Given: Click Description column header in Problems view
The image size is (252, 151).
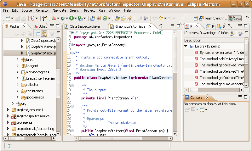Looking at the screenshot, I should [x=214, y=40].
